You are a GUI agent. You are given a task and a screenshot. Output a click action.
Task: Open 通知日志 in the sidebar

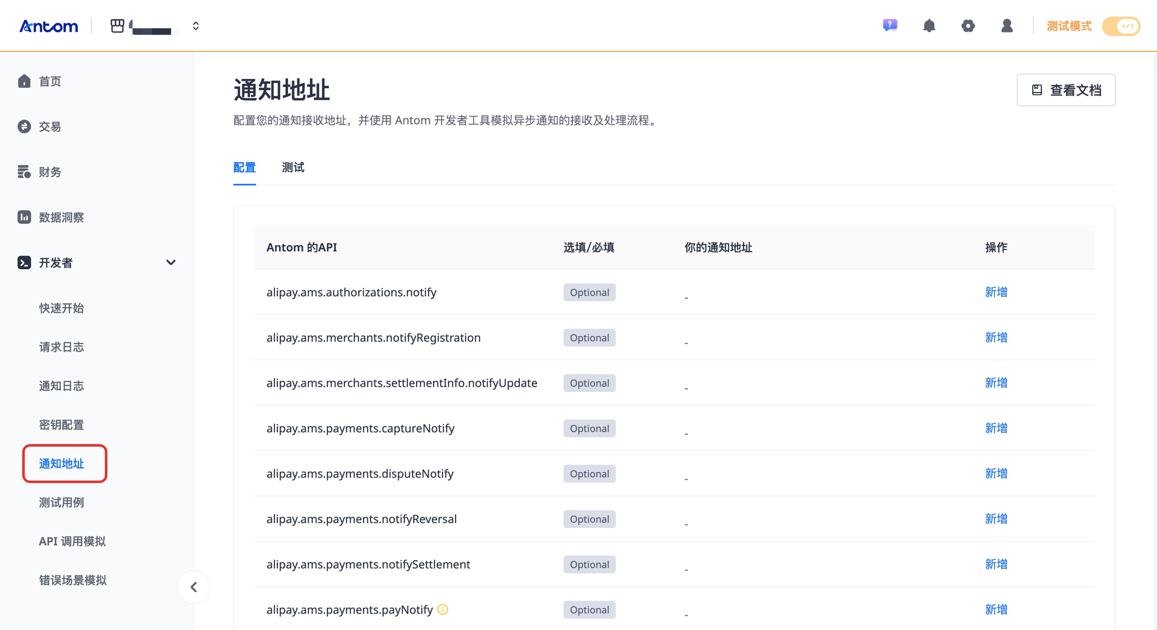click(x=61, y=386)
